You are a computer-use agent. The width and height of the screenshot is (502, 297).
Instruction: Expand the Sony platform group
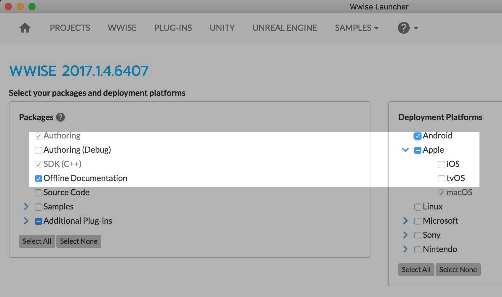pyautogui.click(x=405, y=235)
